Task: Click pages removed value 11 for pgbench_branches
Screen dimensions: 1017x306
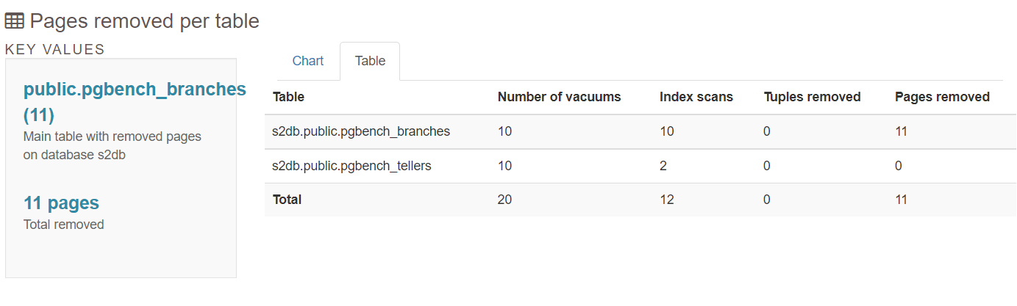Action: 901,131
